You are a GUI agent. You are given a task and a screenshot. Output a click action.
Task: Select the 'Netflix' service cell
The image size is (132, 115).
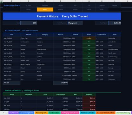coord(29,53)
